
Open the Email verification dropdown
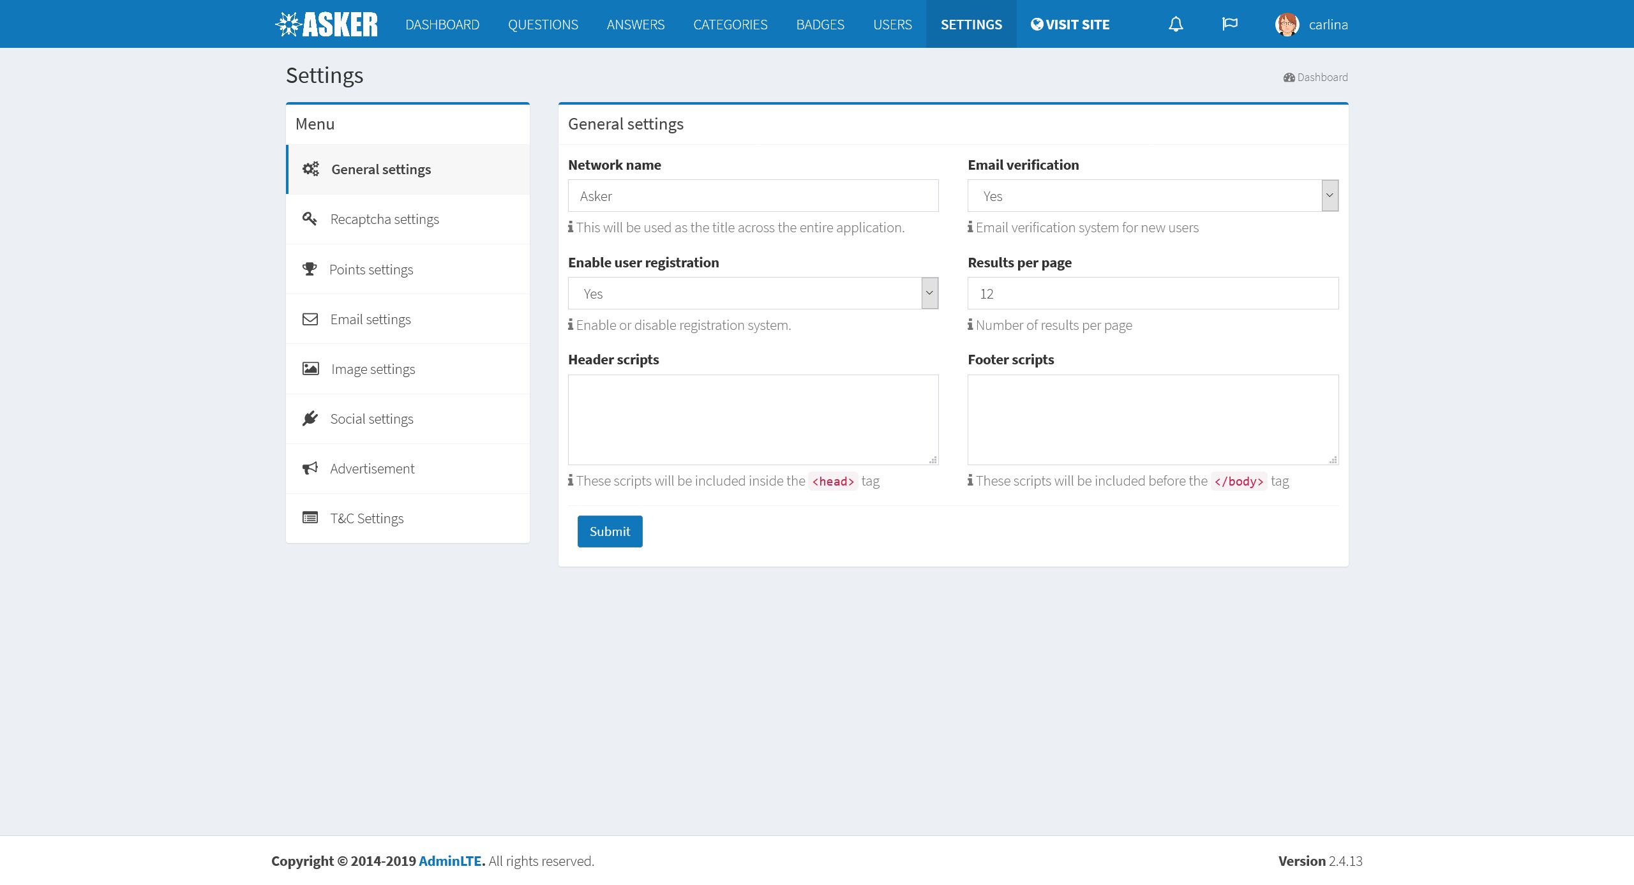tap(1153, 196)
